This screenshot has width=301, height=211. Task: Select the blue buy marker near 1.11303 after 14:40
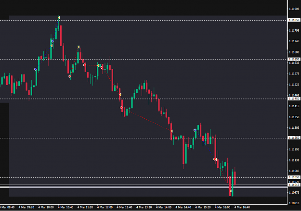[195, 130]
